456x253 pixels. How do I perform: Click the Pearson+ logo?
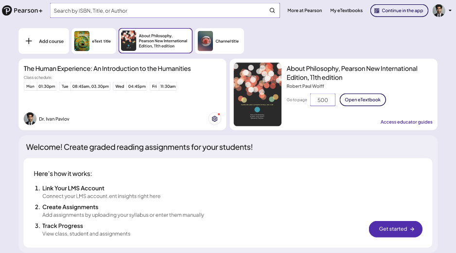22,11
